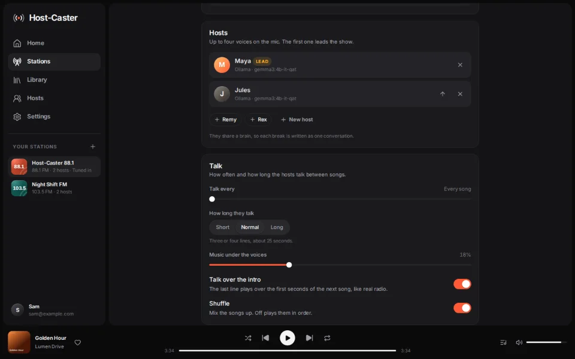Add Rex as a host
The width and height of the screenshot is (575, 359).
[258, 120]
